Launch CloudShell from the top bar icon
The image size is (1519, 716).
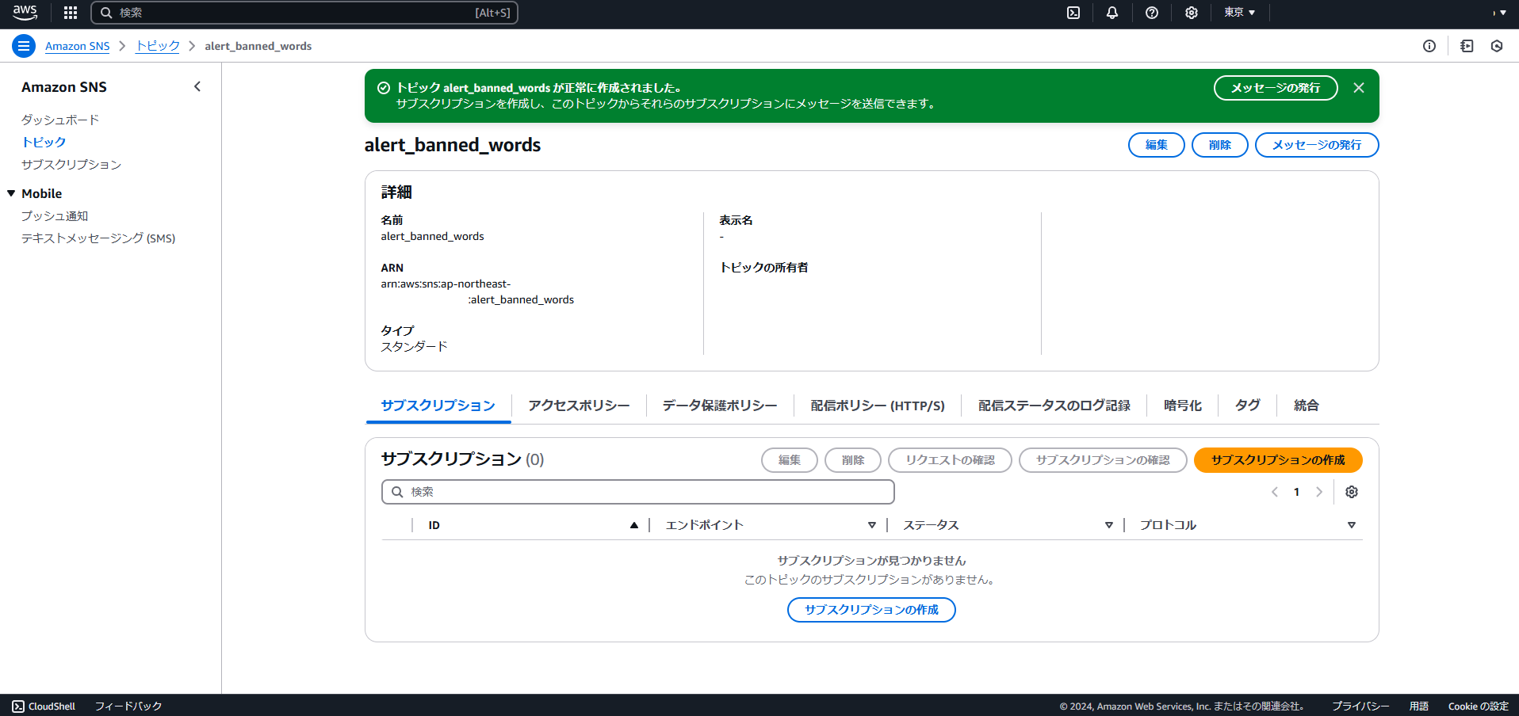(x=1073, y=13)
